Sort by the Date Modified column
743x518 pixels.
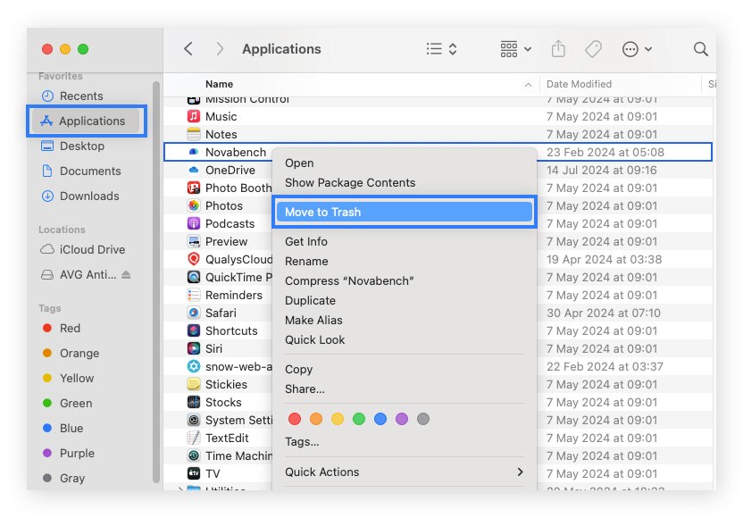coord(579,84)
